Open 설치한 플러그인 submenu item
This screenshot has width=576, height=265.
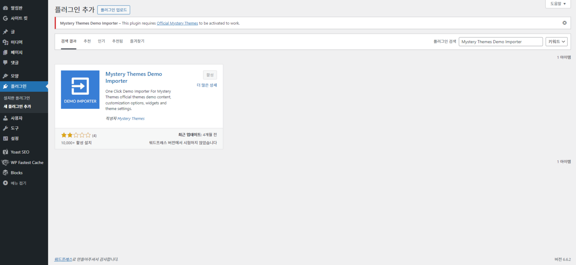point(16,98)
